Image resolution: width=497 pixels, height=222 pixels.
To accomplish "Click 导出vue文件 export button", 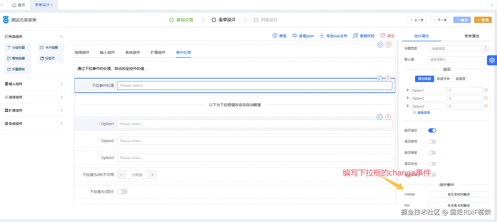I will tap(333, 36).
